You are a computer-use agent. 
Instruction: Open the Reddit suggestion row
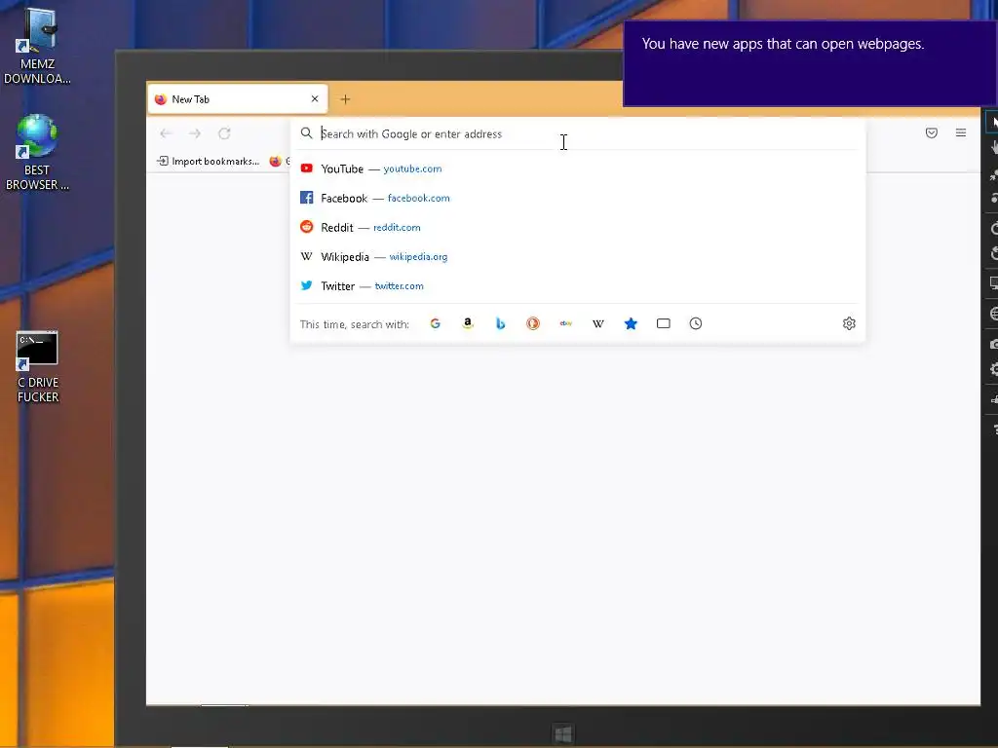pyautogui.click(x=577, y=227)
